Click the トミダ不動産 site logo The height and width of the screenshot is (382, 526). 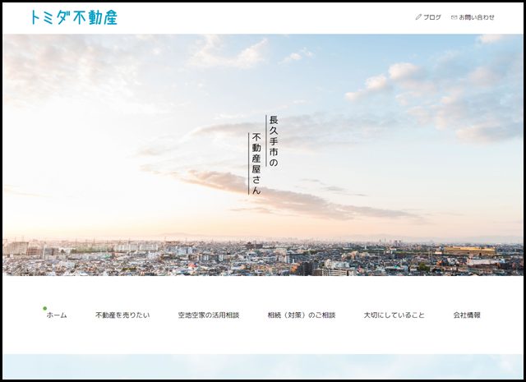tap(74, 17)
